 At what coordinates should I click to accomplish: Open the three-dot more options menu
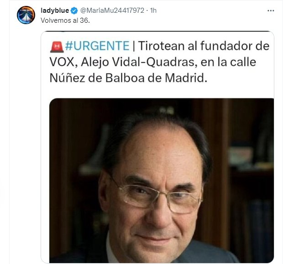click(271, 11)
